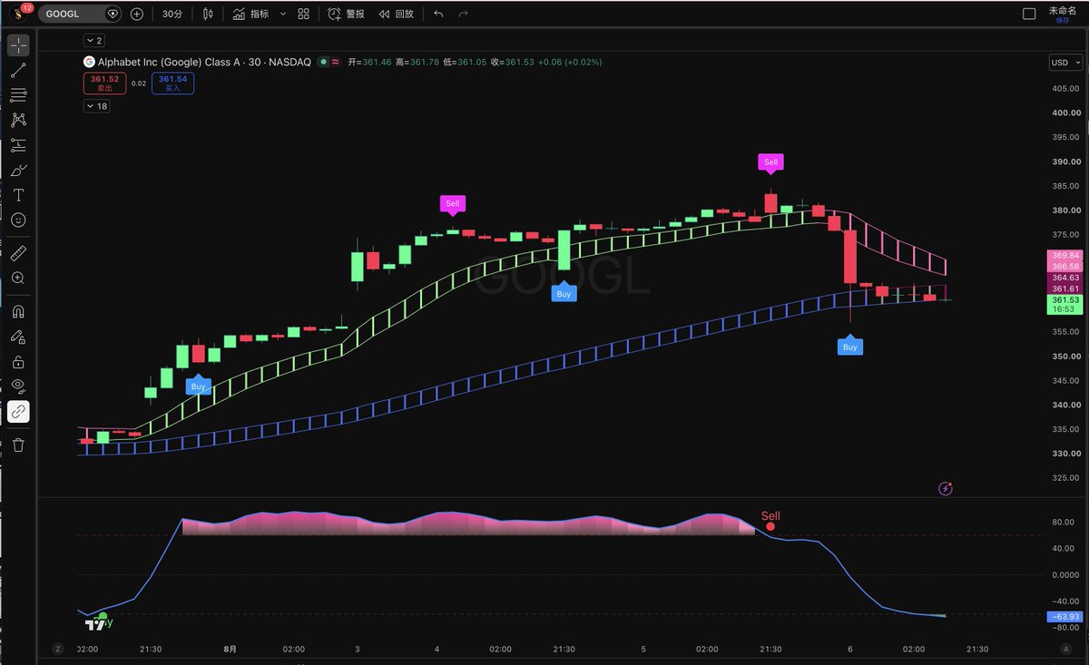
Task: Click the green market status dot
Action: point(323,63)
